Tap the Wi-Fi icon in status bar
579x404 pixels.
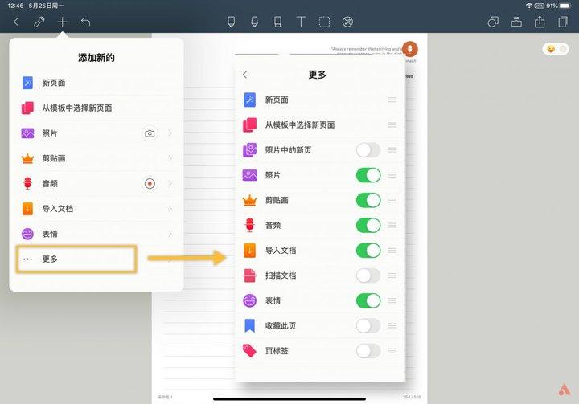click(529, 6)
